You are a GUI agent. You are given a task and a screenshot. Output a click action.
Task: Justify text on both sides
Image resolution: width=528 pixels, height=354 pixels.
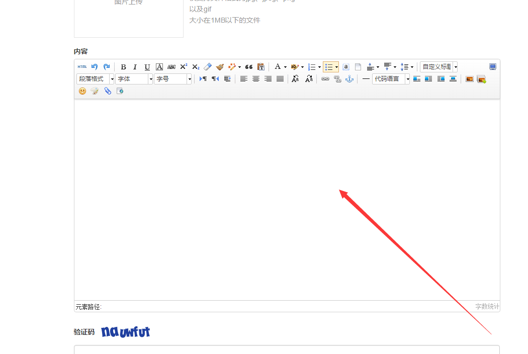point(280,79)
